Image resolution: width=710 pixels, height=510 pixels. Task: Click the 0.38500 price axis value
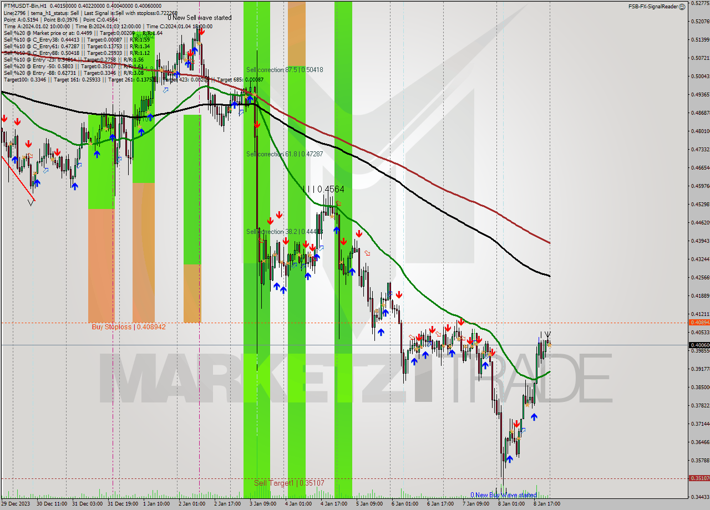click(699, 387)
